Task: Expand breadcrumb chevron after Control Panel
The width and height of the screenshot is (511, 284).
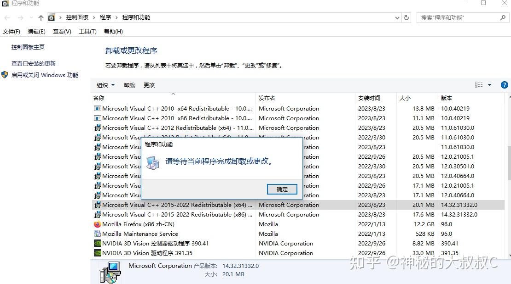Action: click(x=94, y=17)
